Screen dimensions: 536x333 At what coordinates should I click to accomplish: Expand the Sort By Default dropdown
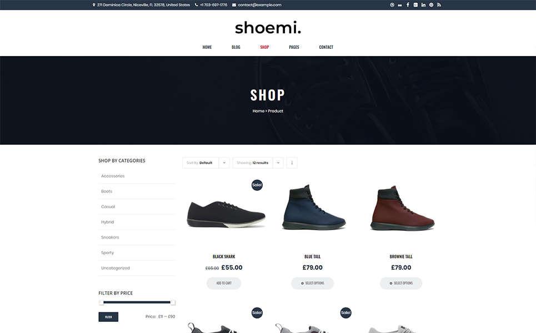coord(206,163)
